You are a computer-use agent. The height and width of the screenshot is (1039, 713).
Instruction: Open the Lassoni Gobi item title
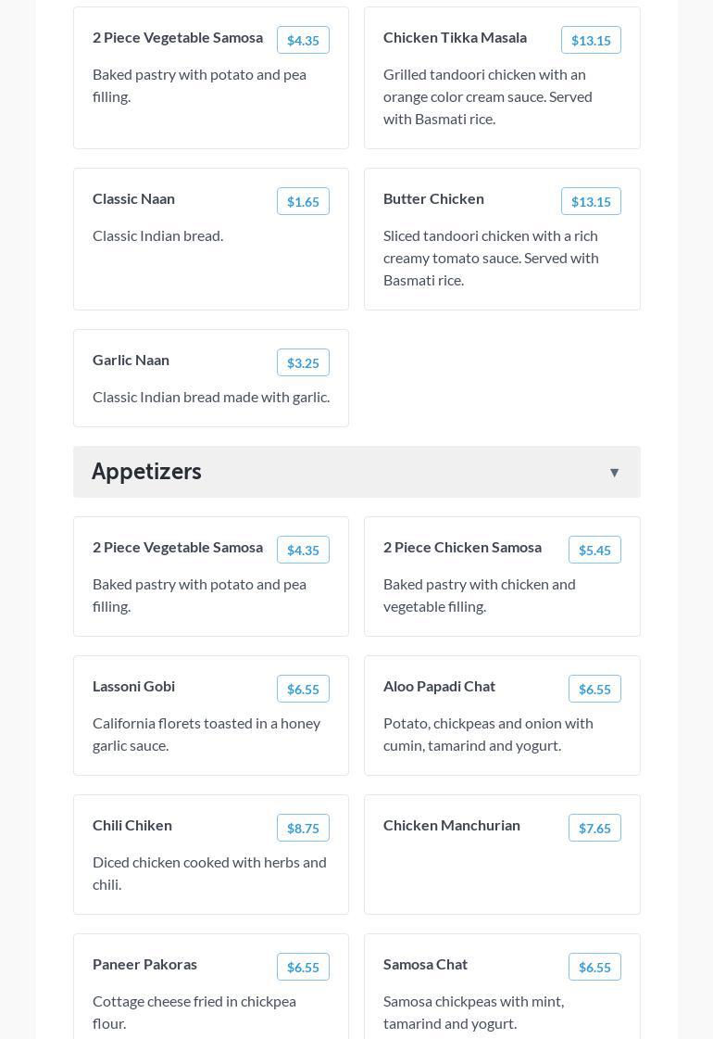[133, 686]
